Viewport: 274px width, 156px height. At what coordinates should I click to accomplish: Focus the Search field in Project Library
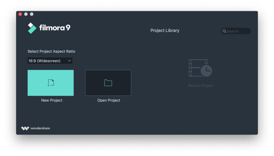238,31
